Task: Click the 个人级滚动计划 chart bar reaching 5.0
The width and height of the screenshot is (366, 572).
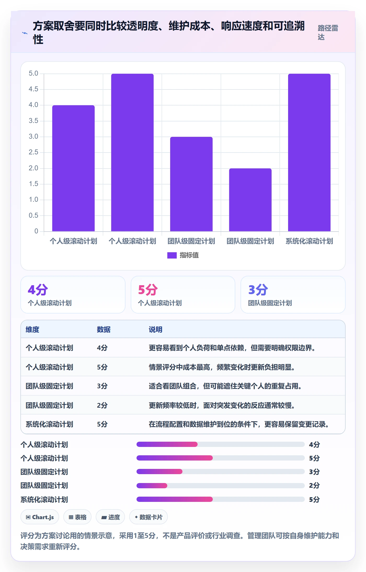Action: tap(132, 153)
